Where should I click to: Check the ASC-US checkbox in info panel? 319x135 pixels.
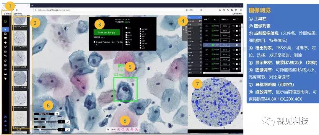pyautogui.click(x=141, y=29)
